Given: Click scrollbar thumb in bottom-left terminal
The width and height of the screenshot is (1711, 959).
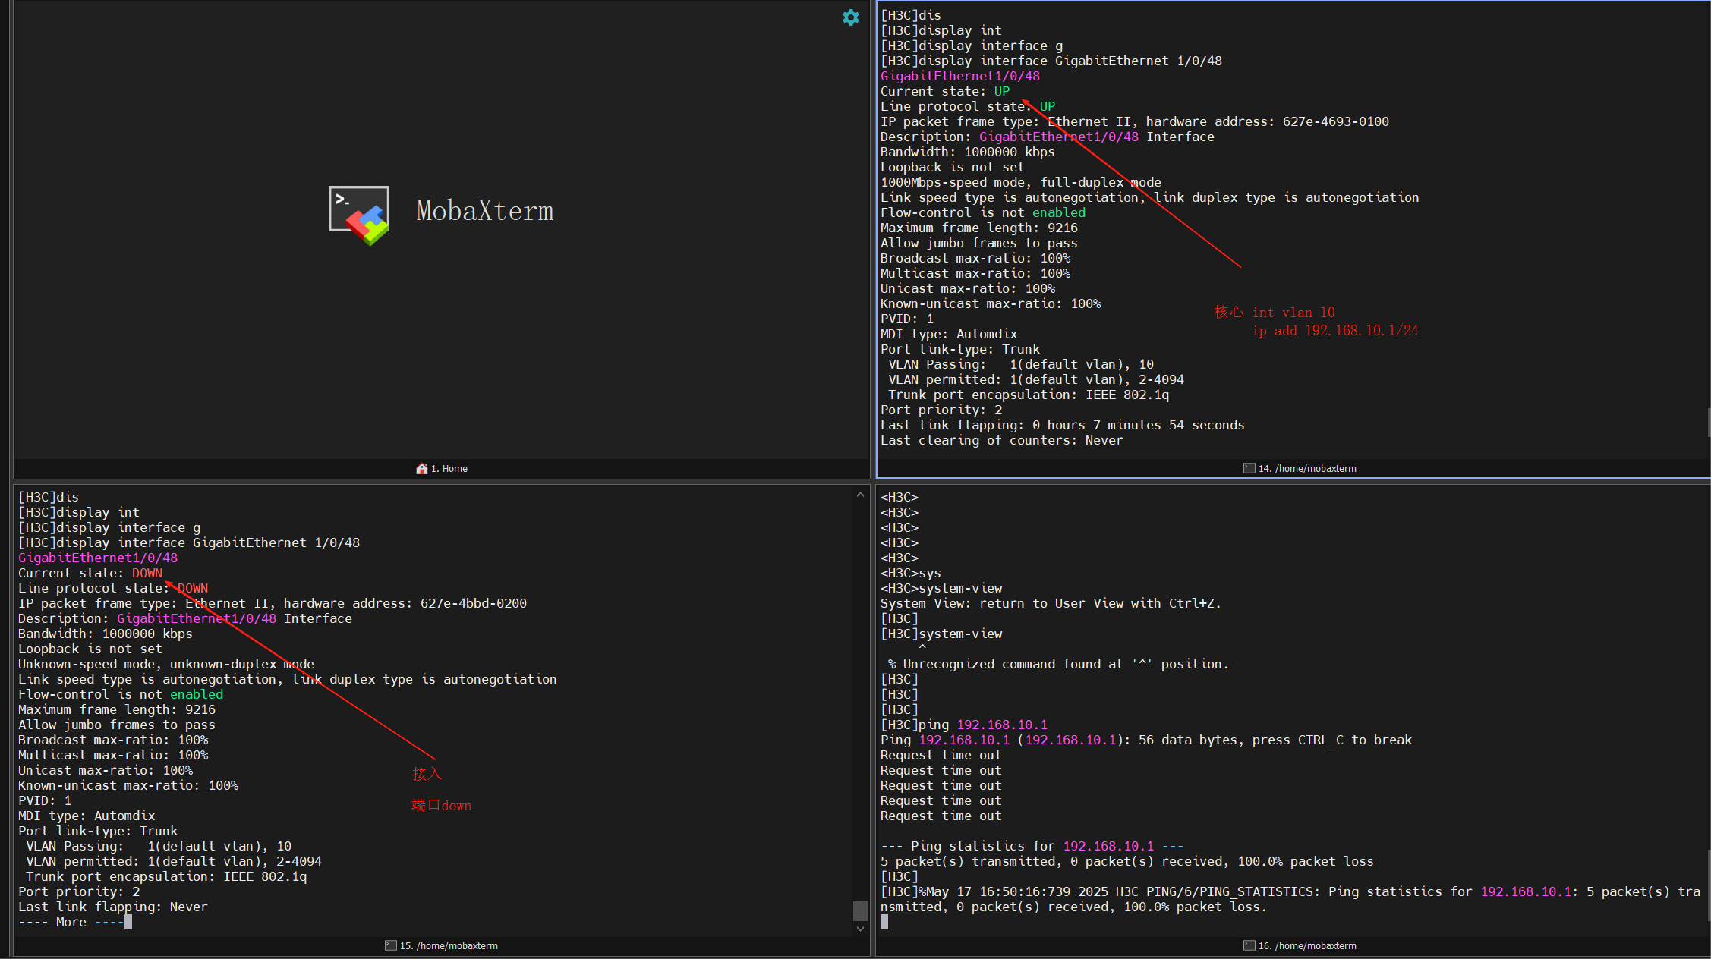Looking at the screenshot, I should (860, 910).
